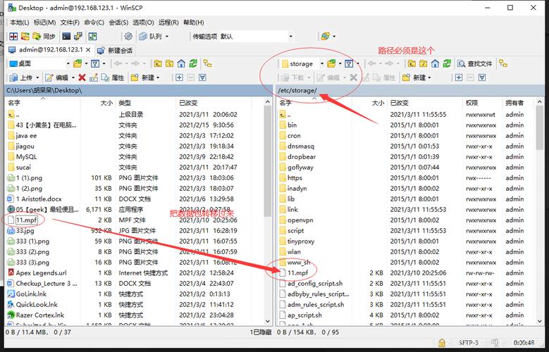
Task: Click the 1已隐藏 hidden files status link
Action: coord(261,332)
